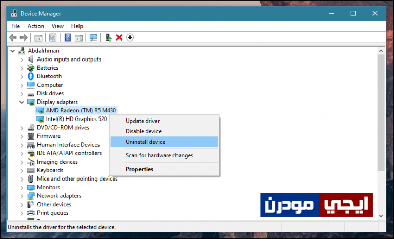The image size is (394, 239).
Task: Click the Imaging devices camera icon
Action: [x=31, y=162]
